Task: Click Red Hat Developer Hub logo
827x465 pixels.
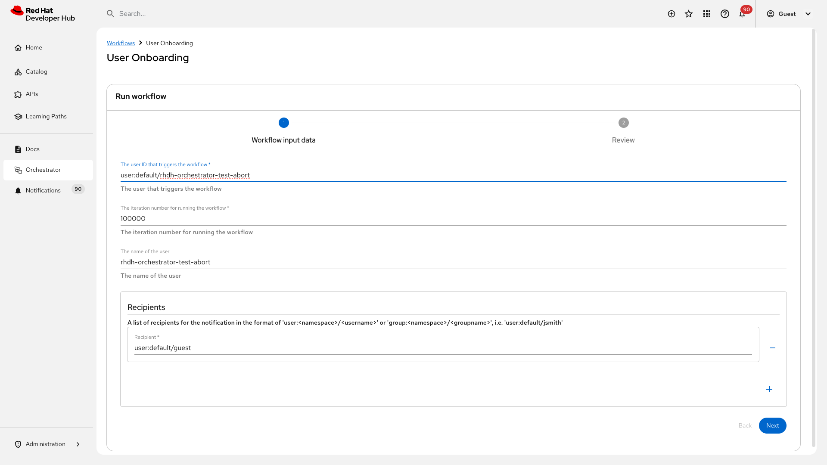Action: [x=43, y=14]
